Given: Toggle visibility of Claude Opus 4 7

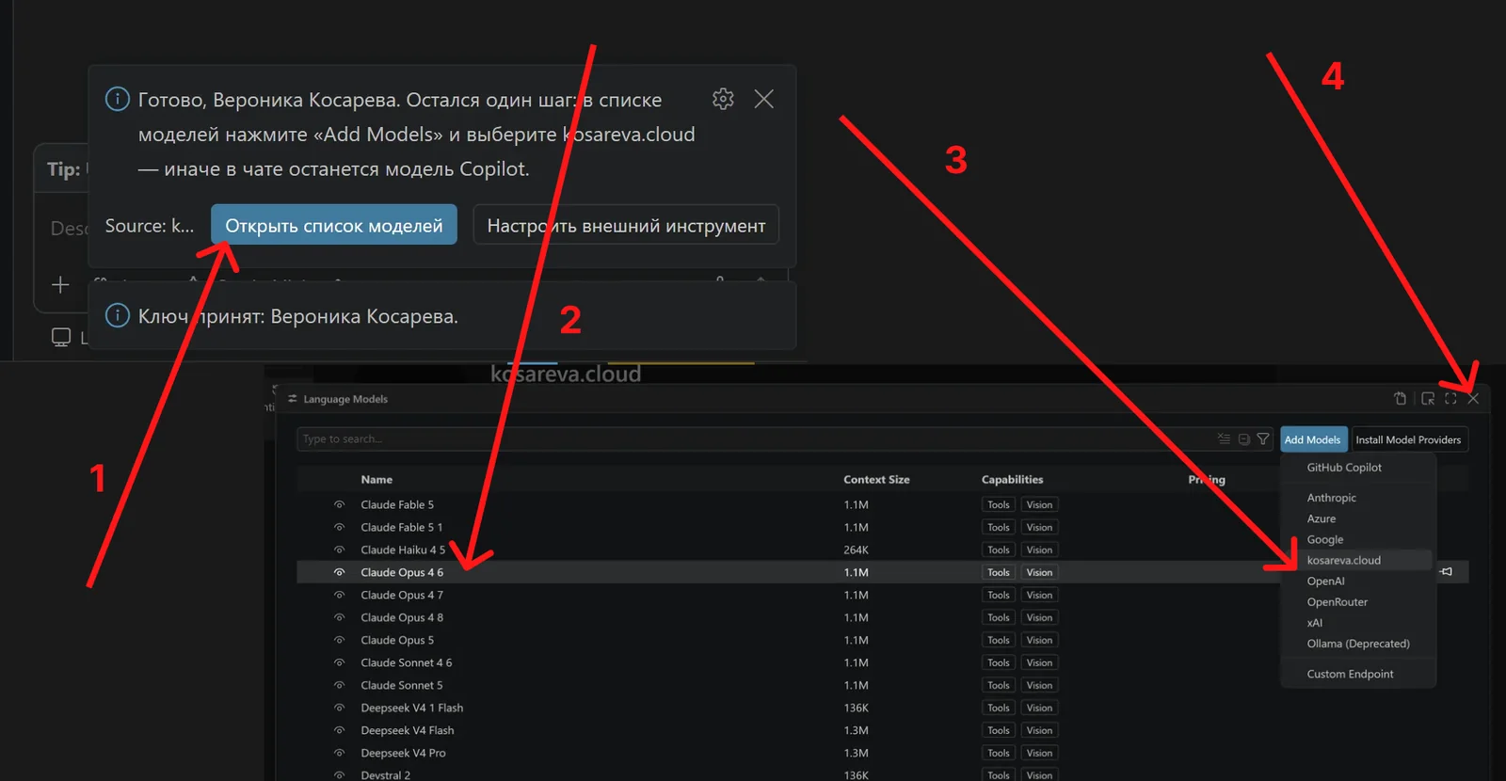Looking at the screenshot, I should (340, 595).
